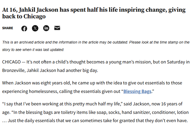Image resolution: width=196 pixels, height=129 pixels.
Task: Click the paragraph starting 'When Jackson was eight'
Action: tap(92, 87)
